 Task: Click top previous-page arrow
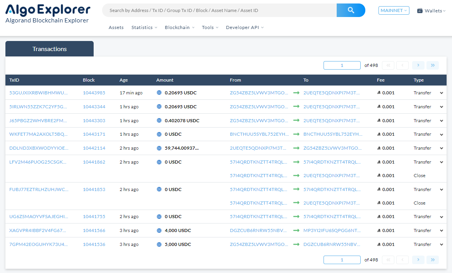click(x=402, y=65)
